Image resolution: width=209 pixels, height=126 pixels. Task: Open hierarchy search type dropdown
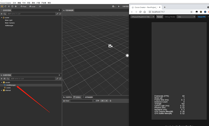5,14
